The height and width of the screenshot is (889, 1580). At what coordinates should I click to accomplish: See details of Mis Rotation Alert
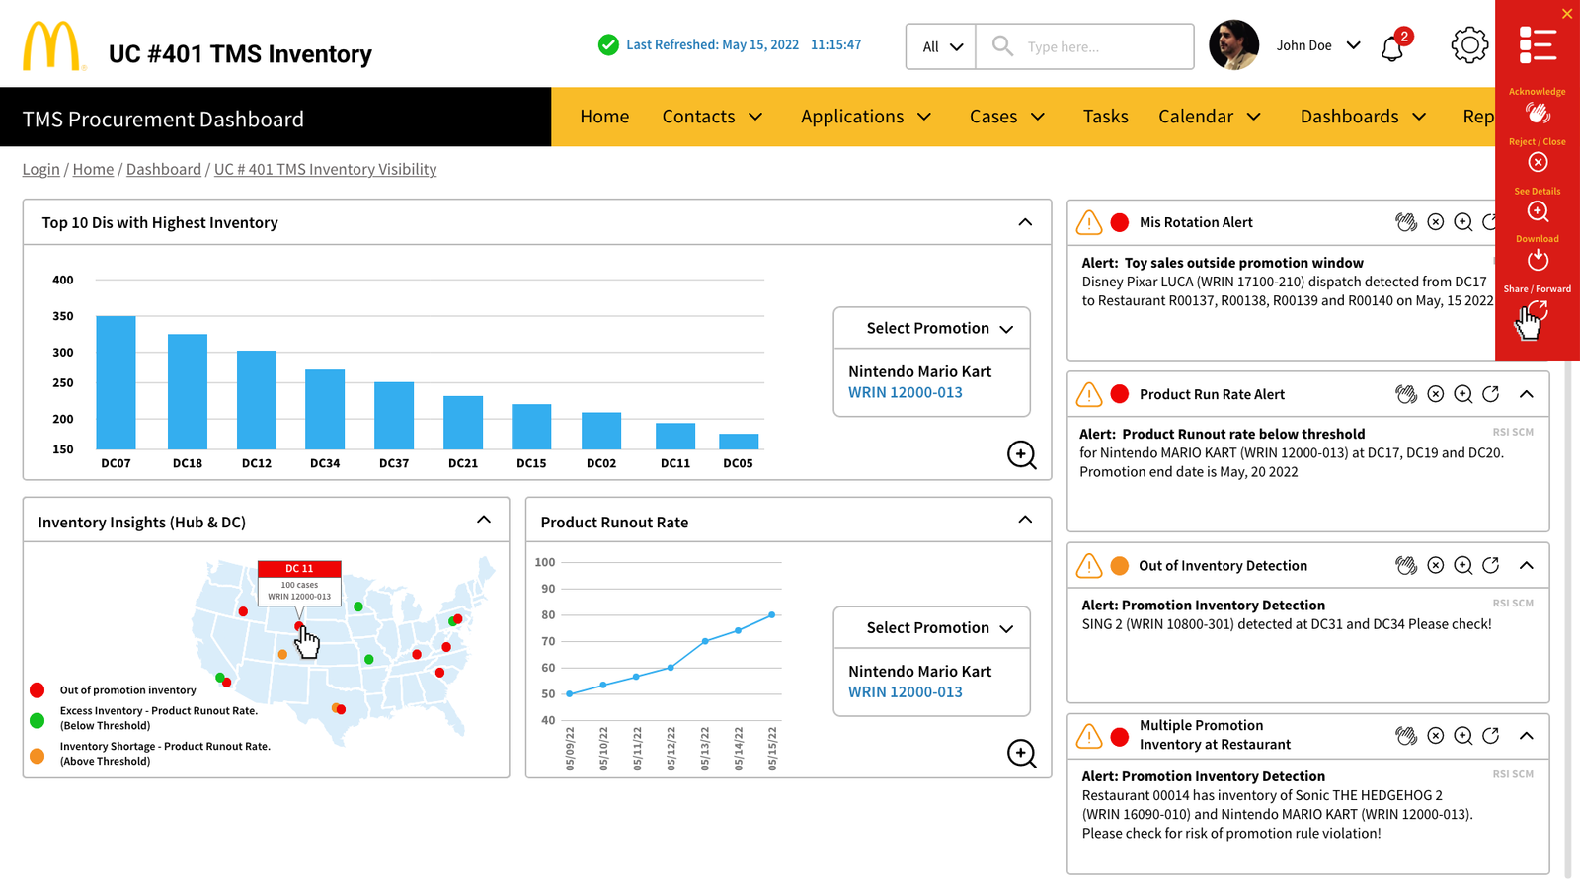click(x=1463, y=222)
